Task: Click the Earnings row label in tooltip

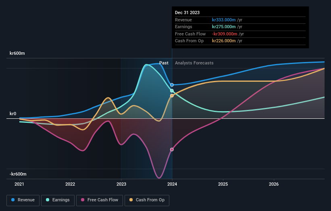Action: (x=183, y=27)
